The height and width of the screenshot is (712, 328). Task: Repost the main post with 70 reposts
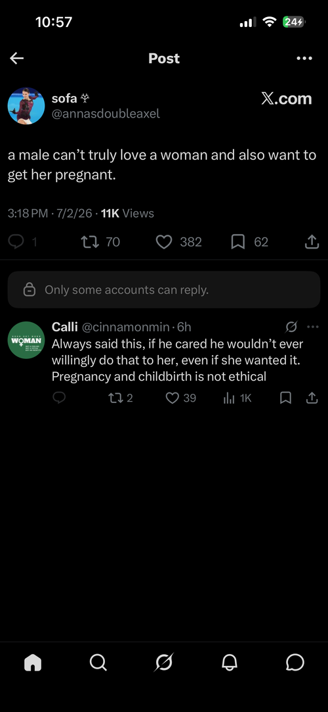100,242
